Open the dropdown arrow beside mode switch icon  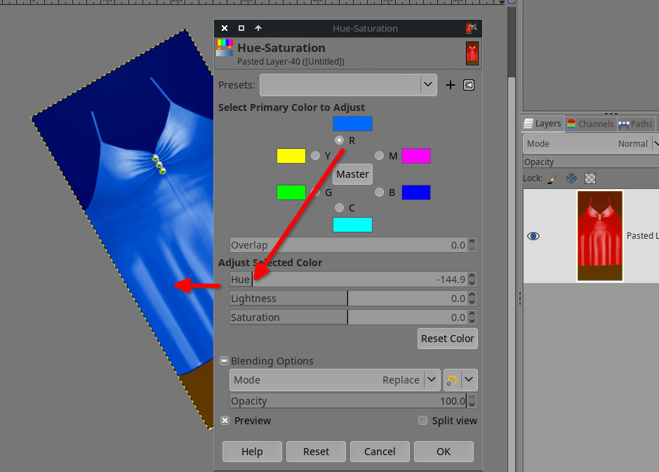coord(469,380)
